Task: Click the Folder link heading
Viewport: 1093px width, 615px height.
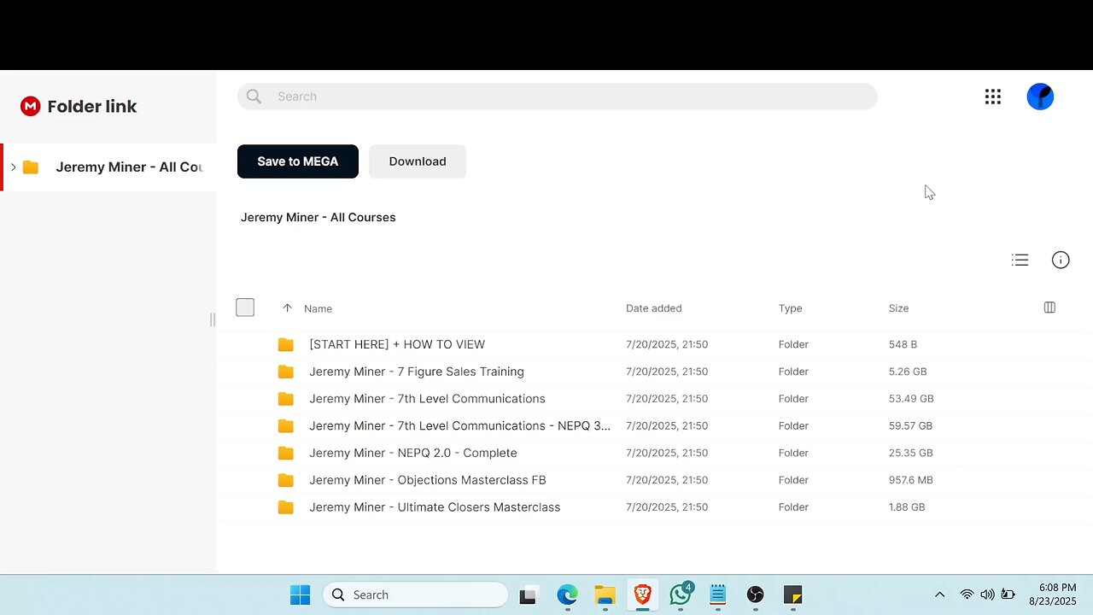Action: pyautogui.click(x=92, y=106)
